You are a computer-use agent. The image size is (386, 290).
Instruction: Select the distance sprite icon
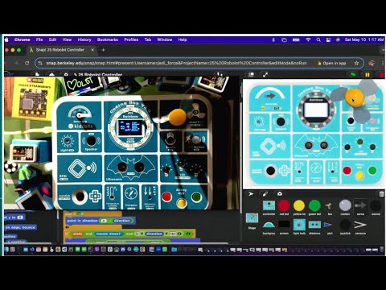tap(314, 225)
